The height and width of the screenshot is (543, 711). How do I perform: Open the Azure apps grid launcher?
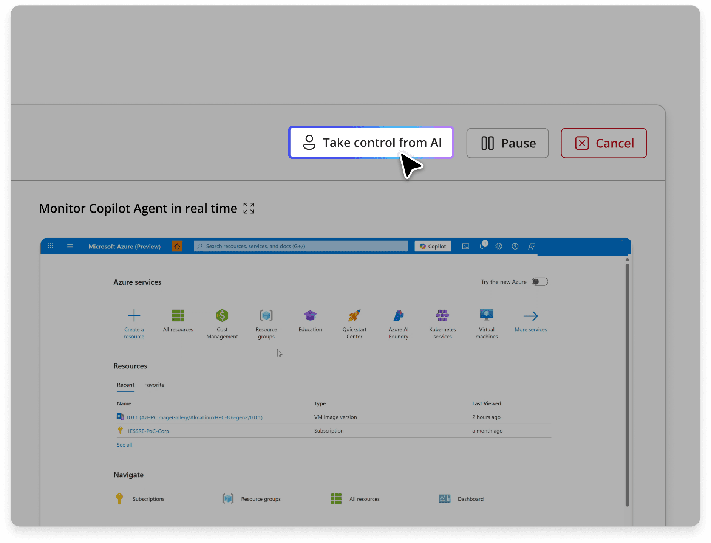51,246
